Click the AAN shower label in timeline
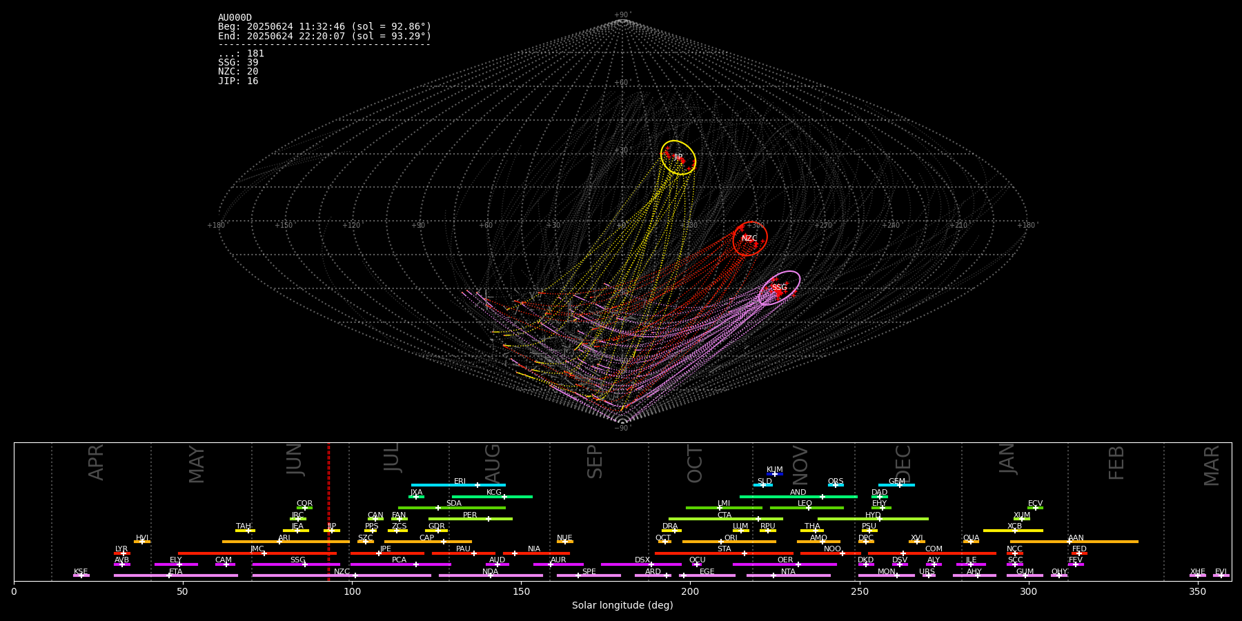 pos(1076,538)
